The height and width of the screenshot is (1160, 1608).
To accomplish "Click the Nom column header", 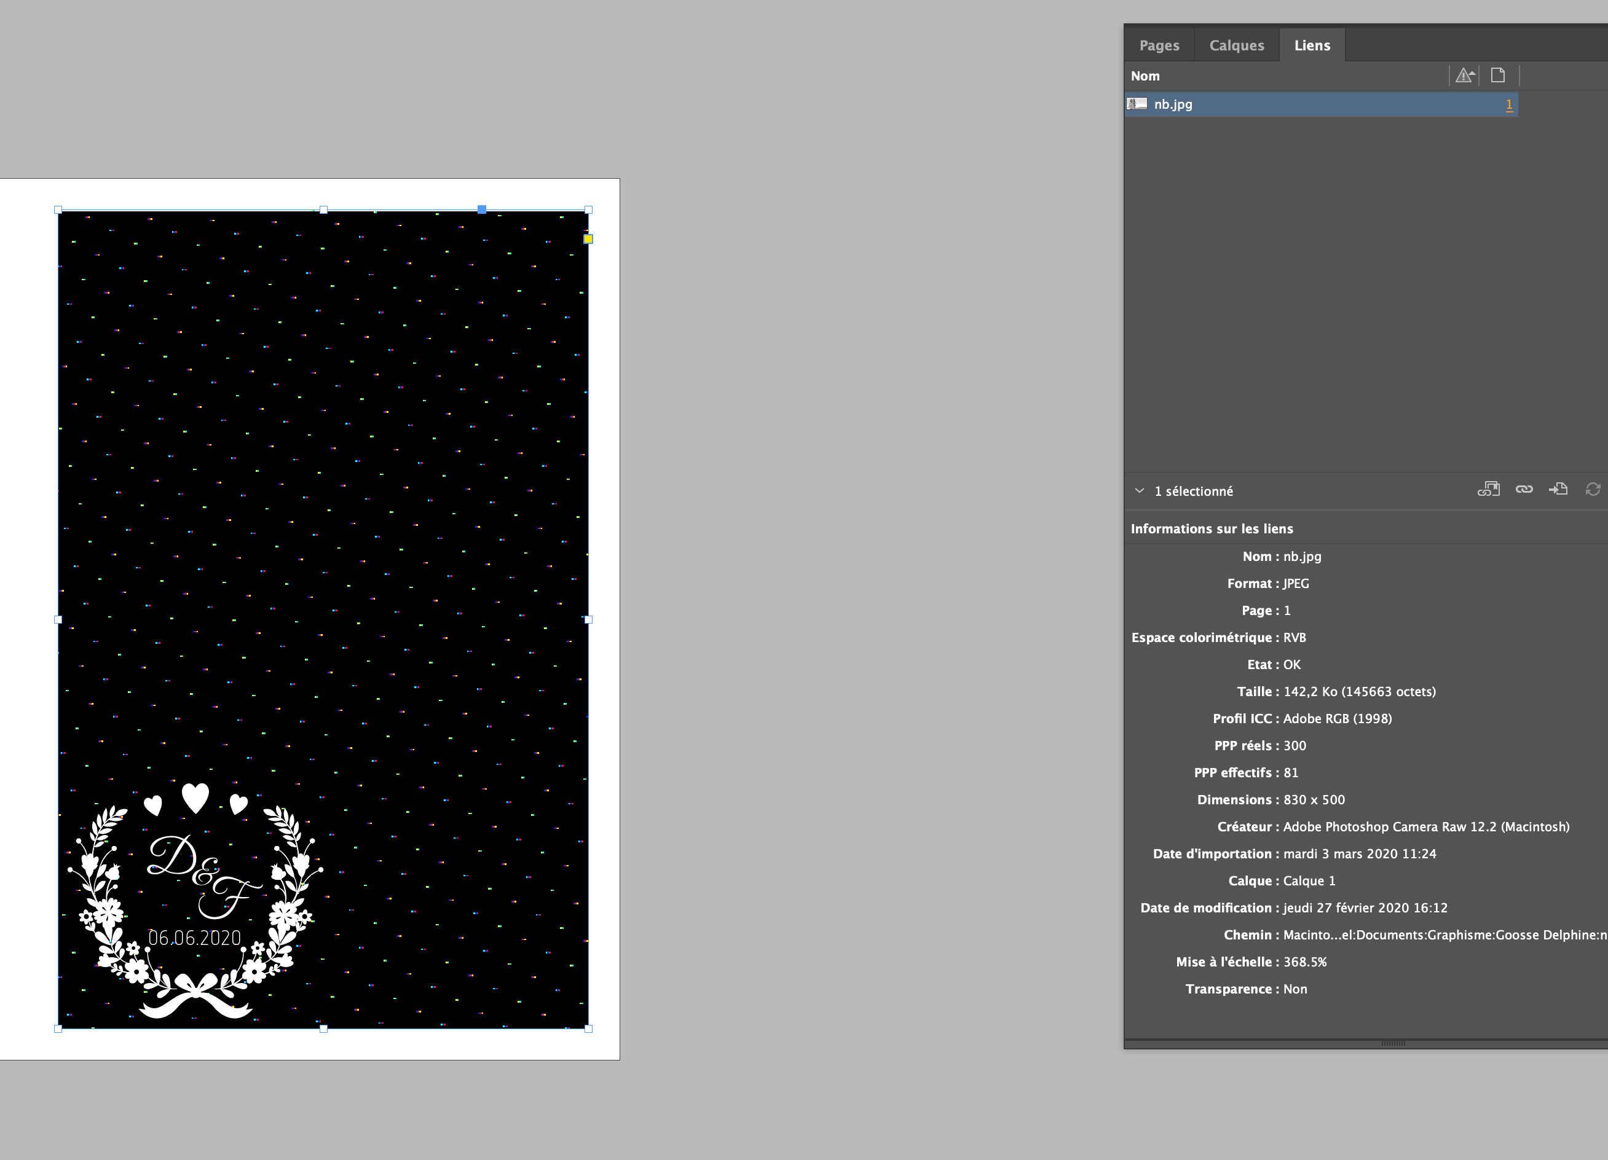I will point(1145,76).
